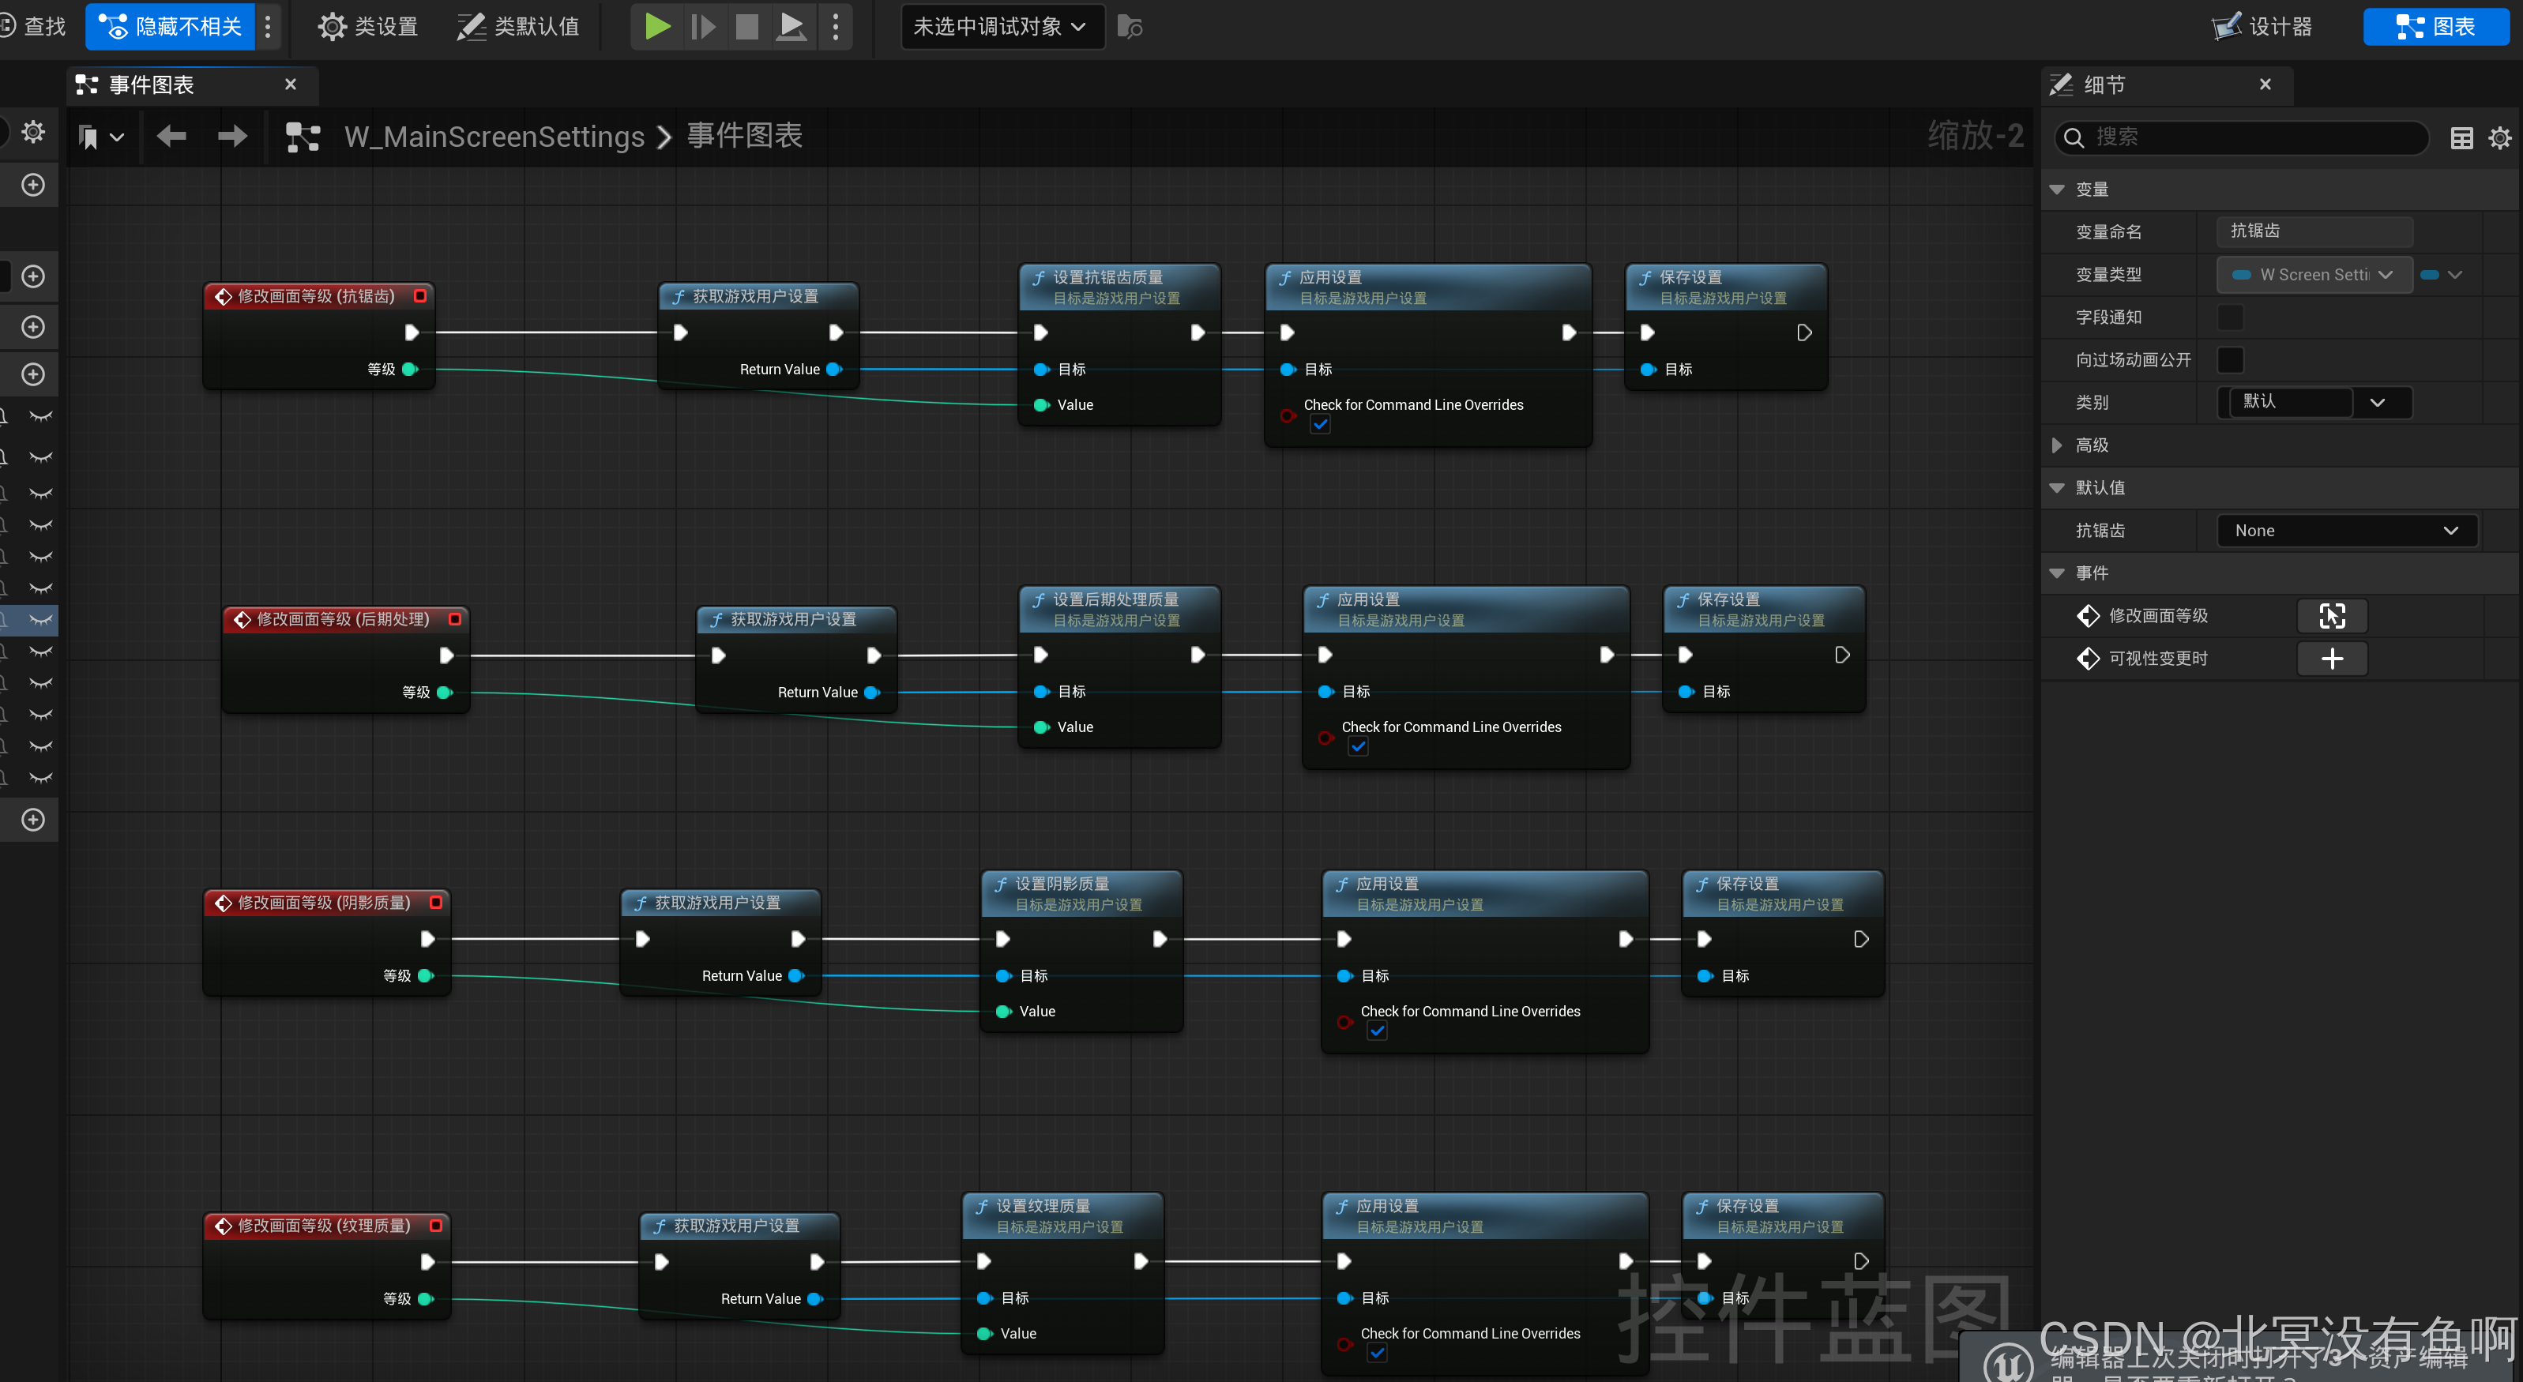Uncheck Command Line Overrides on 抗锯齿 apply node
The height and width of the screenshot is (1382, 2523).
1320,425
